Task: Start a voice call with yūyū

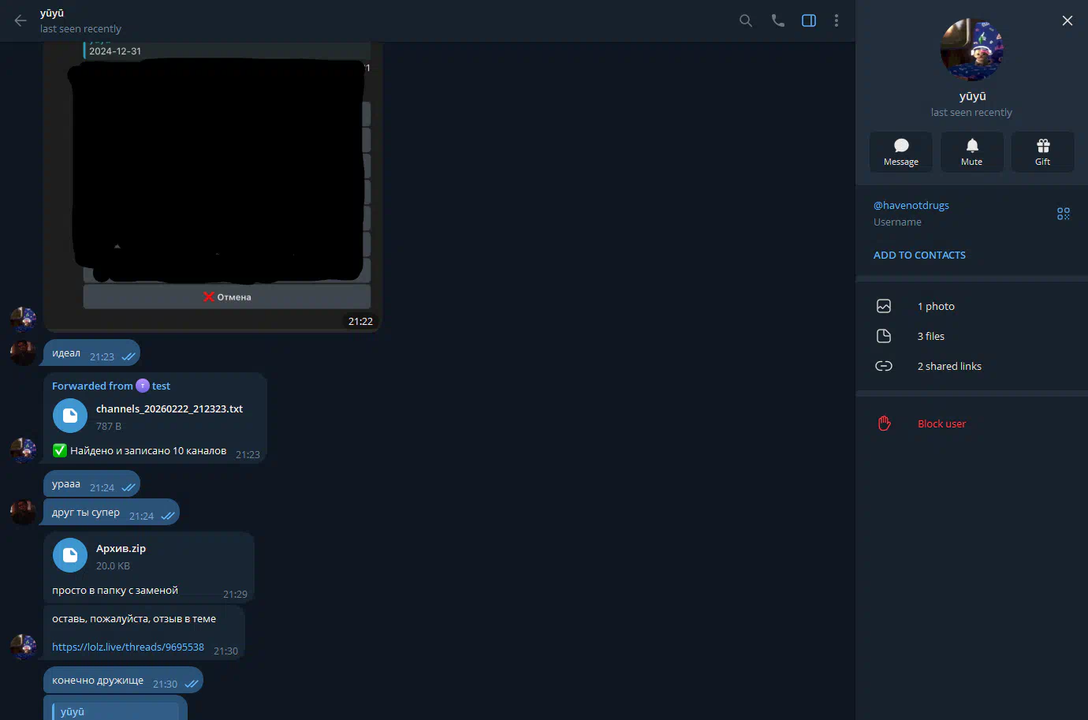Action: click(777, 21)
